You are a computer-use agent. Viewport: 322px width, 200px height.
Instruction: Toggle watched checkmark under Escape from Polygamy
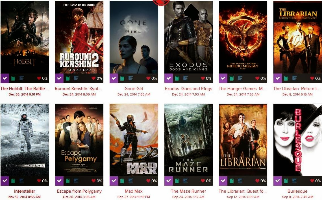pos(59,181)
